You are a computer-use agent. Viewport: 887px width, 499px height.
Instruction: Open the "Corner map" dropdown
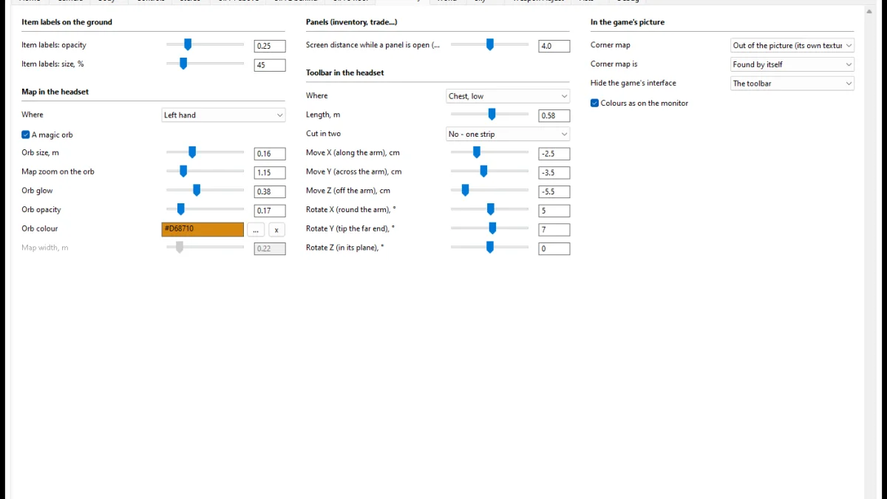(x=792, y=46)
